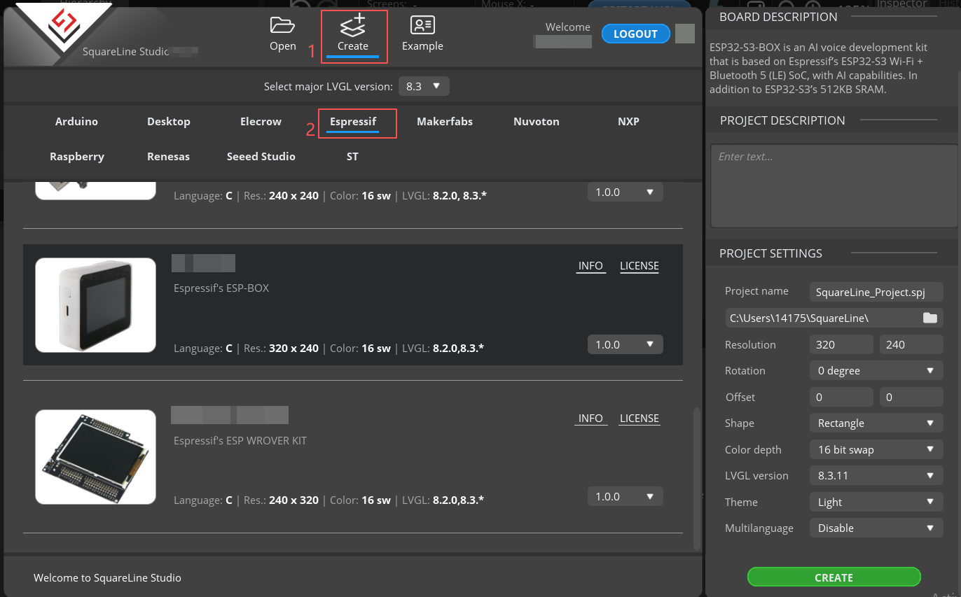The image size is (961, 597).
Task: Expand version dropdown of the ESP-BOX board
Action: (x=625, y=344)
